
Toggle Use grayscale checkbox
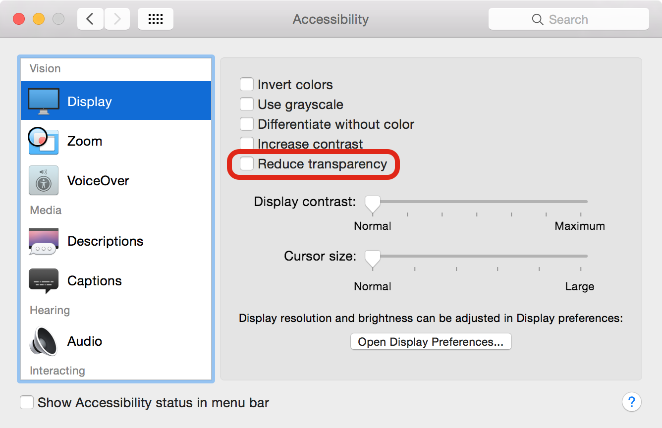(x=247, y=104)
